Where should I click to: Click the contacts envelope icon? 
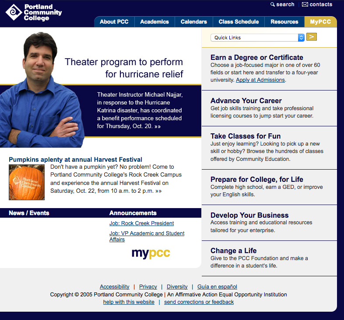click(305, 4)
